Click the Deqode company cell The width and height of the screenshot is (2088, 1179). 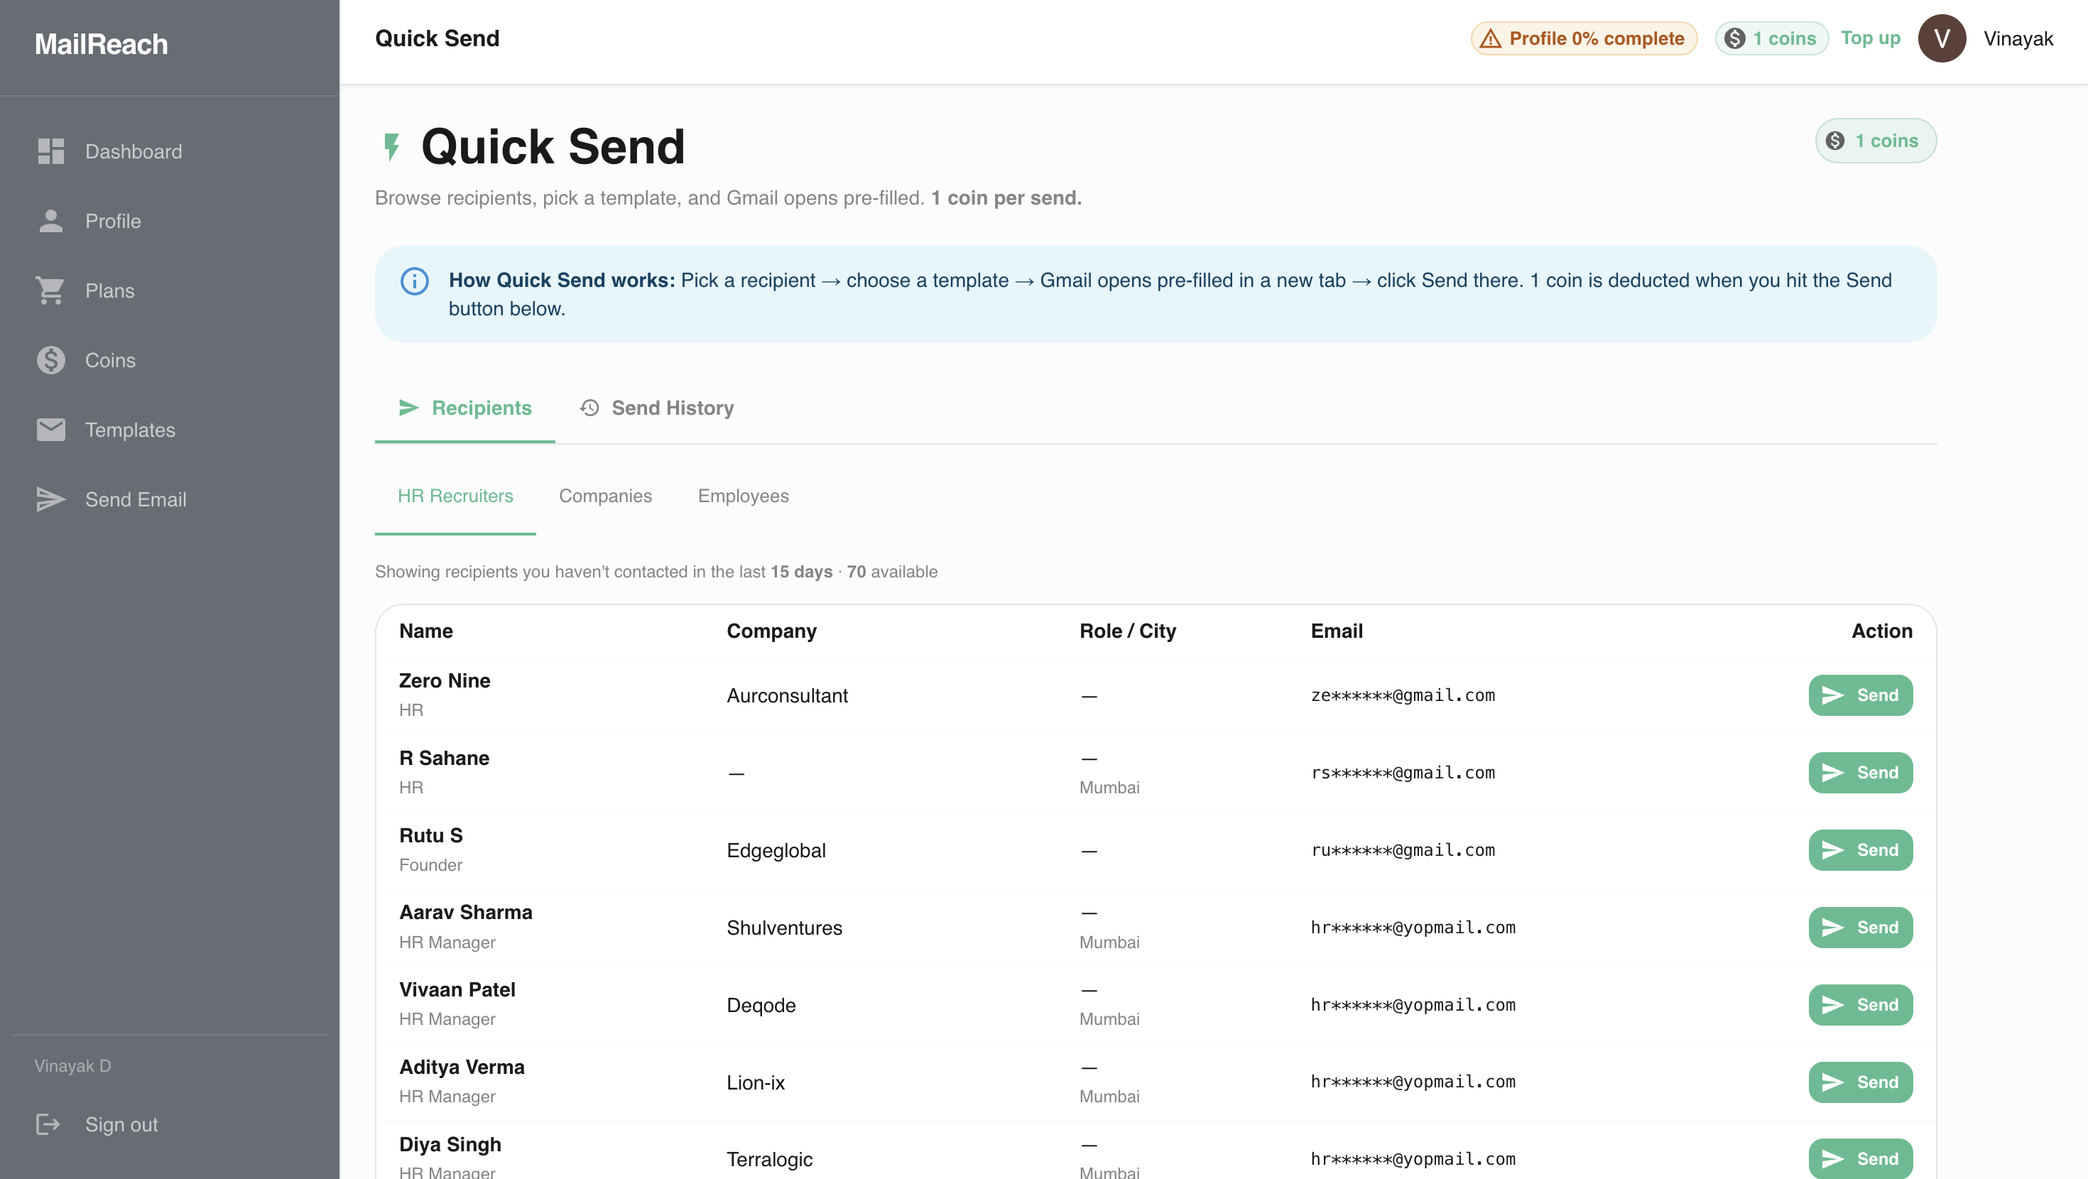(x=761, y=1006)
